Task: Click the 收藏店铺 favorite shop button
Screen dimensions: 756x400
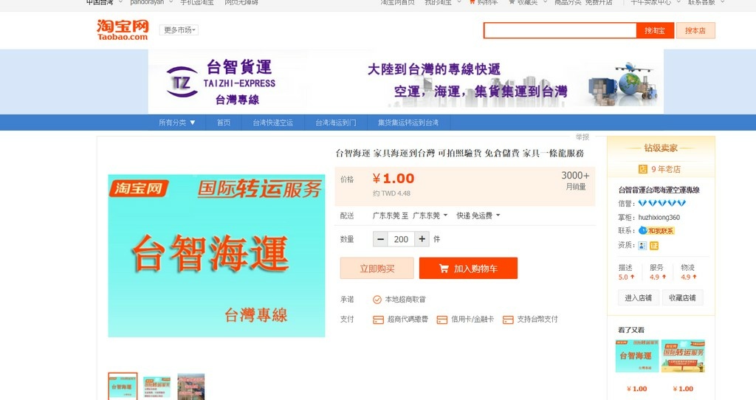Action: tap(682, 298)
